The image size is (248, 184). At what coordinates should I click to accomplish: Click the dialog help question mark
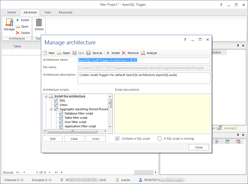(x=185, y=40)
